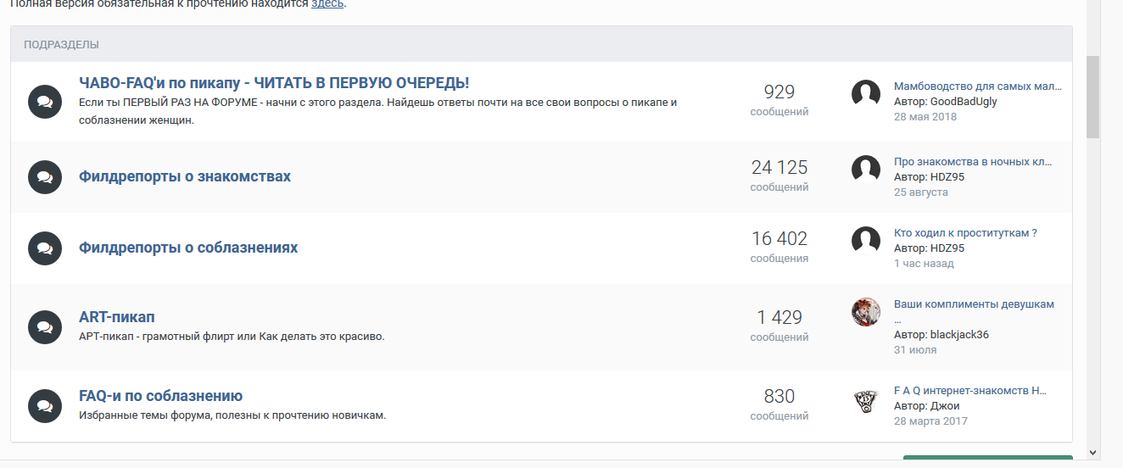This screenshot has height=468, width=1123.
Task: Click chat icon next to Филдрепорты о соблазнениях
Action: (45, 248)
